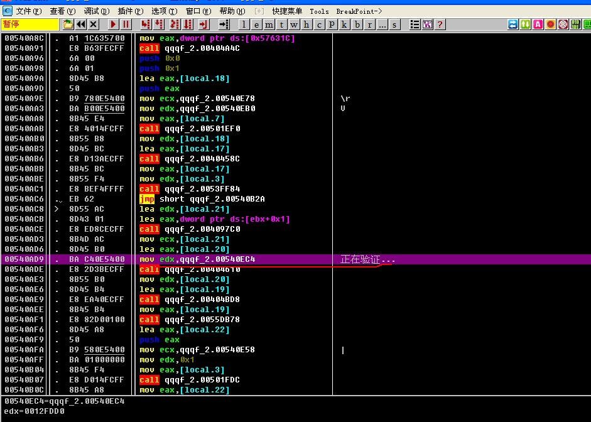Image resolution: width=591 pixels, height=422 pixels.
Task: Select call qqqf_2.004097C0 instruction
Action: coord(190,229)
